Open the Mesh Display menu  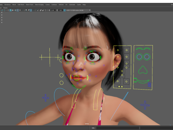click(39, 5)
